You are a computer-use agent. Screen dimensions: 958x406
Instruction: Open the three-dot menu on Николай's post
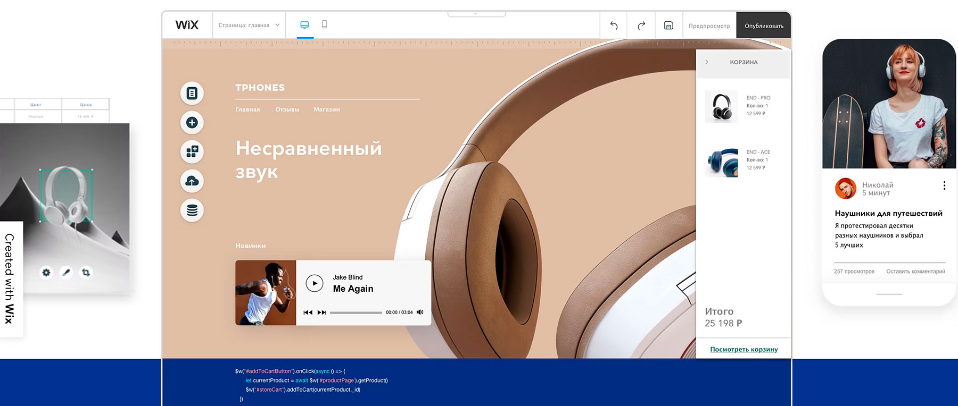click(x=944, y=185)
